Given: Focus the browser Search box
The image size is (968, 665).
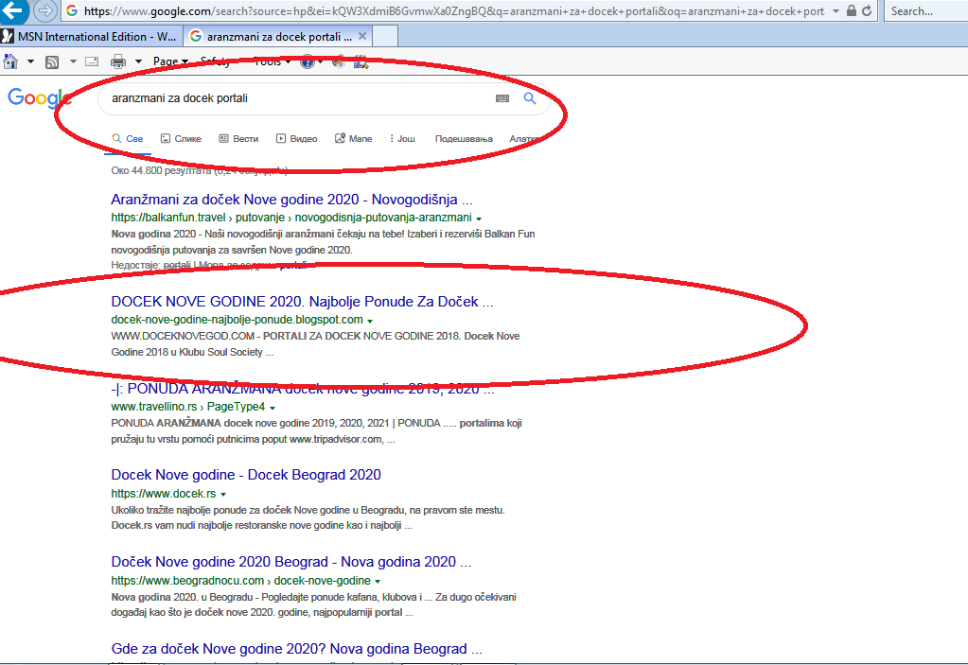Looking at the screenshot, I should 926,11.
